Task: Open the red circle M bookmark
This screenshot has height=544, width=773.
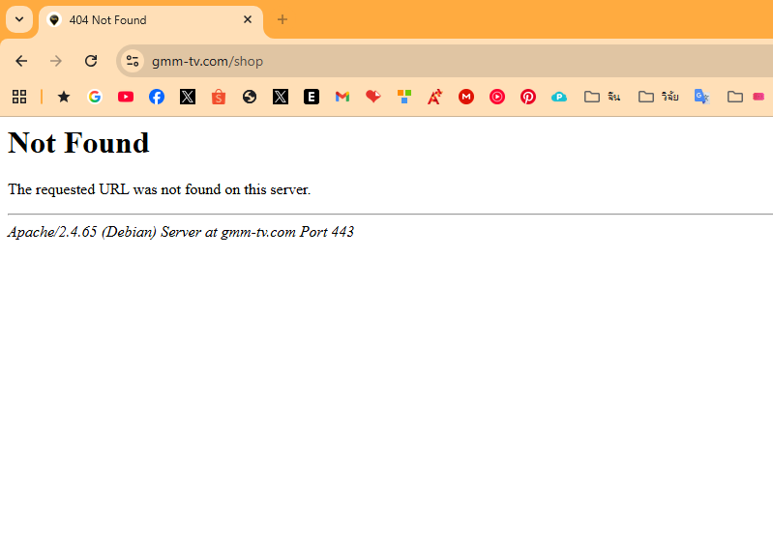Action: pyautogui.click(x=466, y=97)
